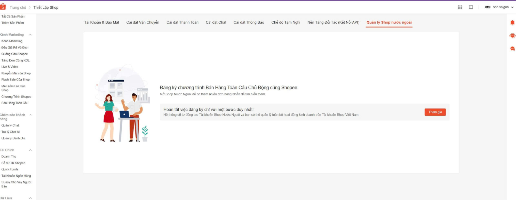Click the son.saigon shop avatar
The image size is (516, 200).
(x=488, y=7)
